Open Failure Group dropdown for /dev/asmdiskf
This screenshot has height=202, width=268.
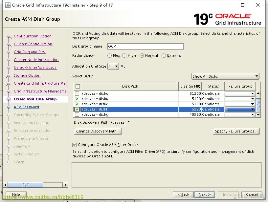coord(240,109)
